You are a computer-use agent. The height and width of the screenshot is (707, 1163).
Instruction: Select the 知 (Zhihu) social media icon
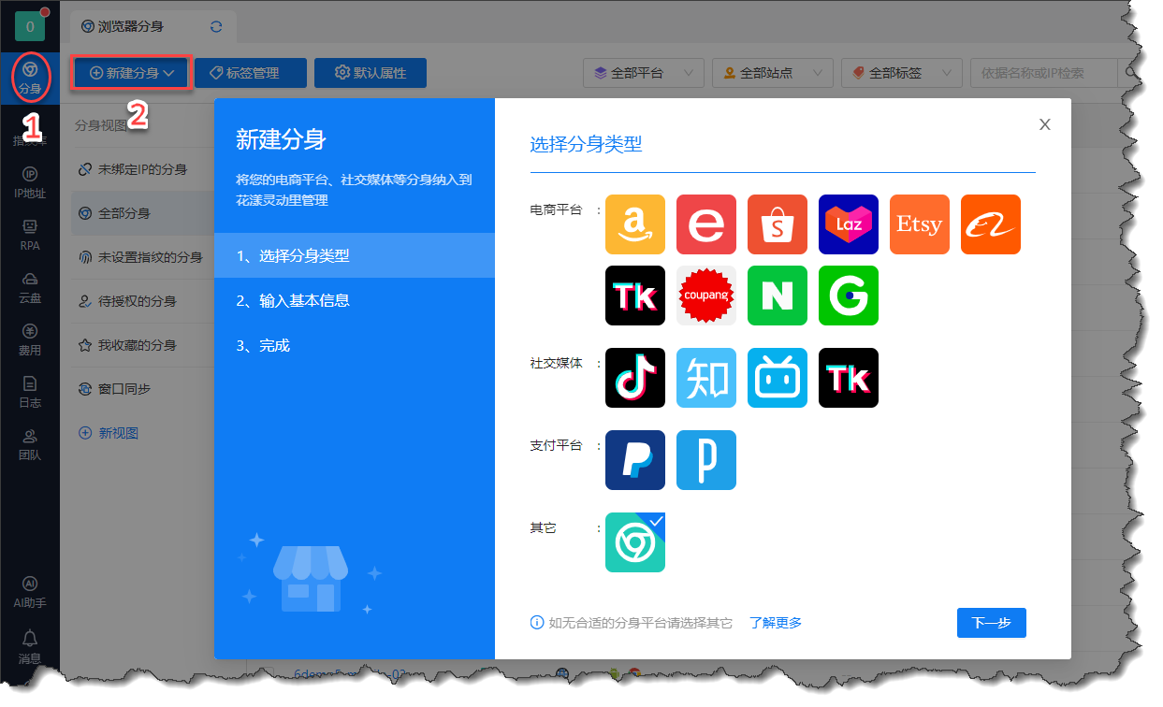706,378
